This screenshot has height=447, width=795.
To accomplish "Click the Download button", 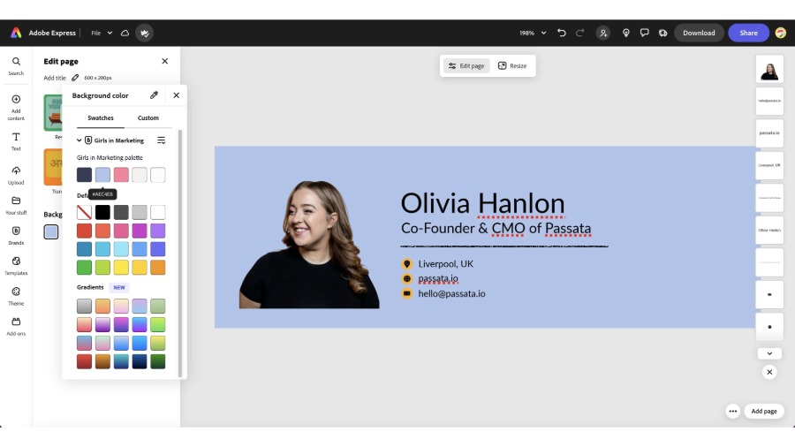I will (x=699, y=33).
